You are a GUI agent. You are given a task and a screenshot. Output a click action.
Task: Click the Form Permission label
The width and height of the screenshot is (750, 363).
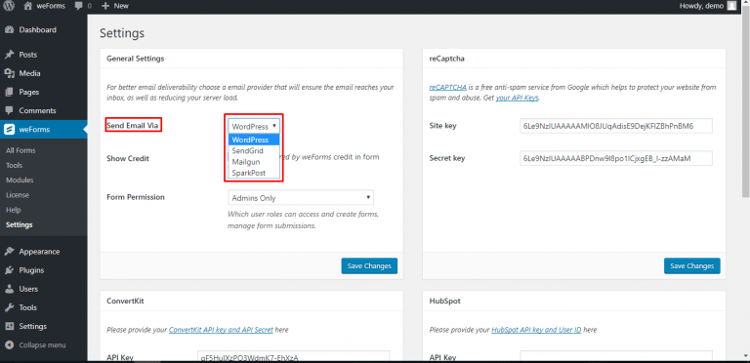click(x=136, y=197)
